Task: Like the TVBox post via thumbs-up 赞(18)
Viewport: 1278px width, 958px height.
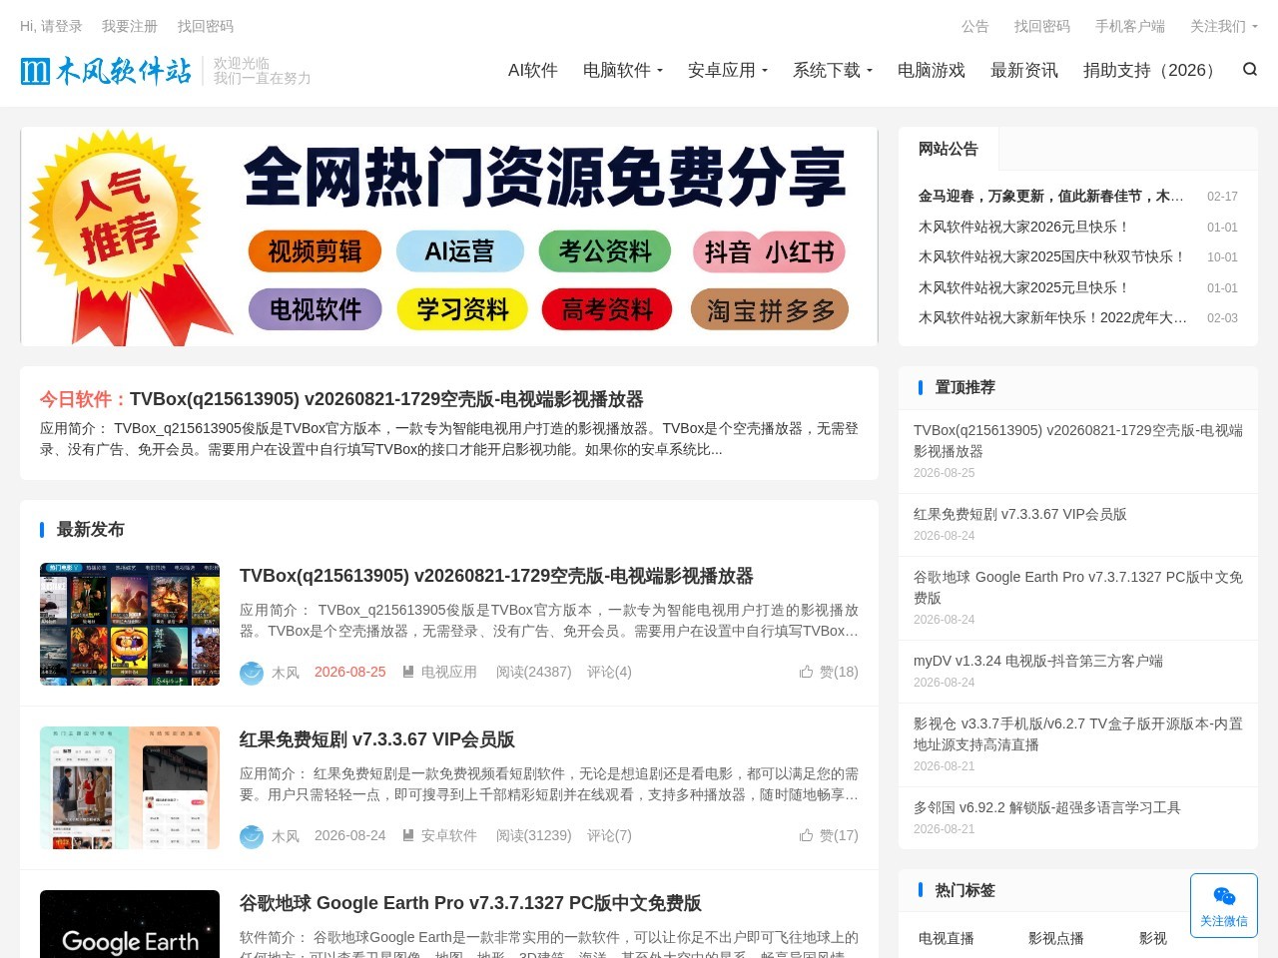Action: pos(829,672)
